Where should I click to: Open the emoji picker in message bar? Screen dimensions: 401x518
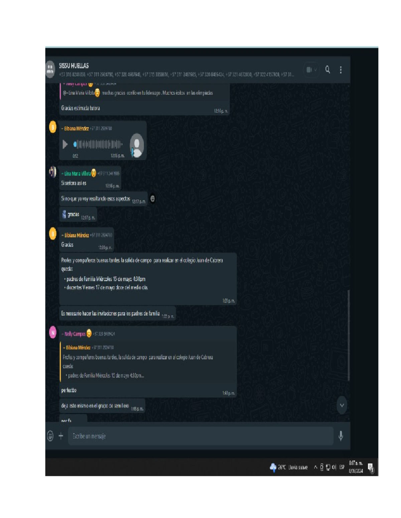tap(50, 436)
